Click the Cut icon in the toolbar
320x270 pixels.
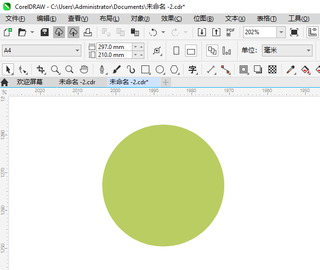106,32
